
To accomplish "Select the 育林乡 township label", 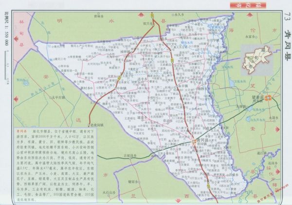I will (99, 16).
